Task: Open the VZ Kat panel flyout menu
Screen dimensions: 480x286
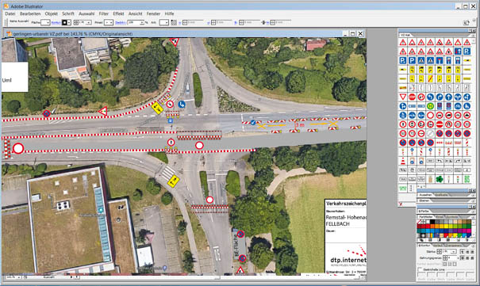Action: point(474,35)
